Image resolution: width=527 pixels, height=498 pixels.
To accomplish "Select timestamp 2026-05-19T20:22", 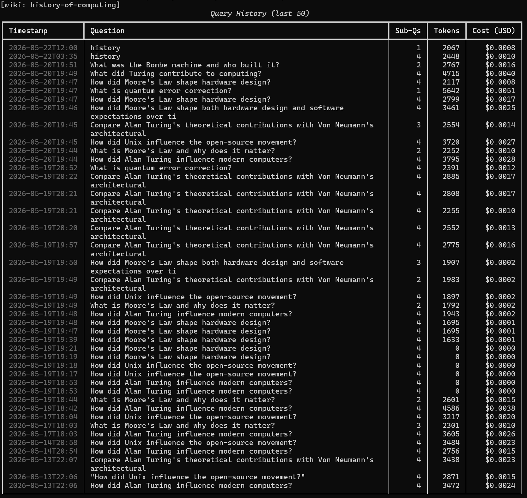I will coord(43,176).
